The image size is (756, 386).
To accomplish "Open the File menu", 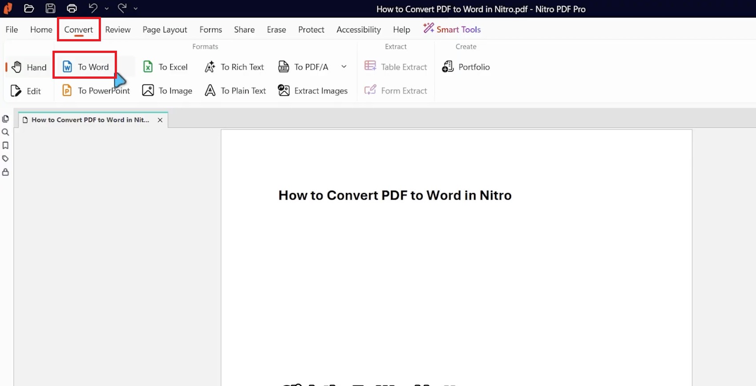I will (12, 29).
